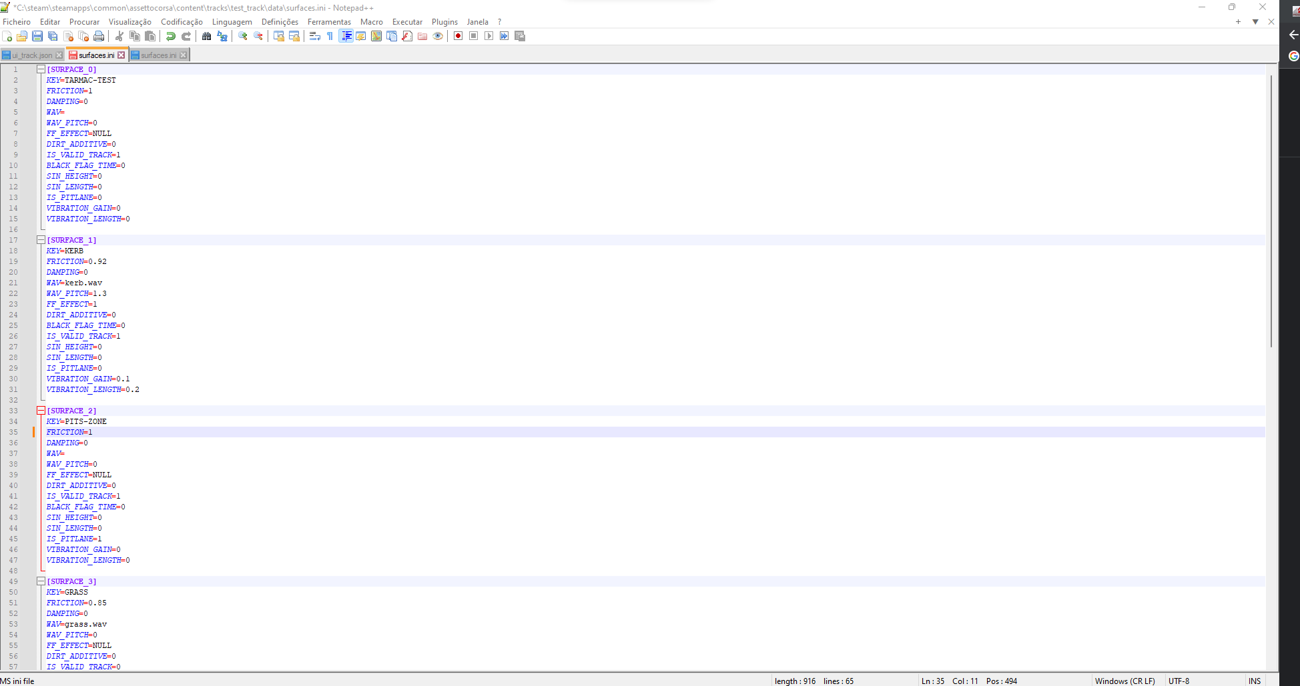The height and width of the screenshot is (686, 1300).
Task: Open the Function List panel
Action: pos(407,36)
